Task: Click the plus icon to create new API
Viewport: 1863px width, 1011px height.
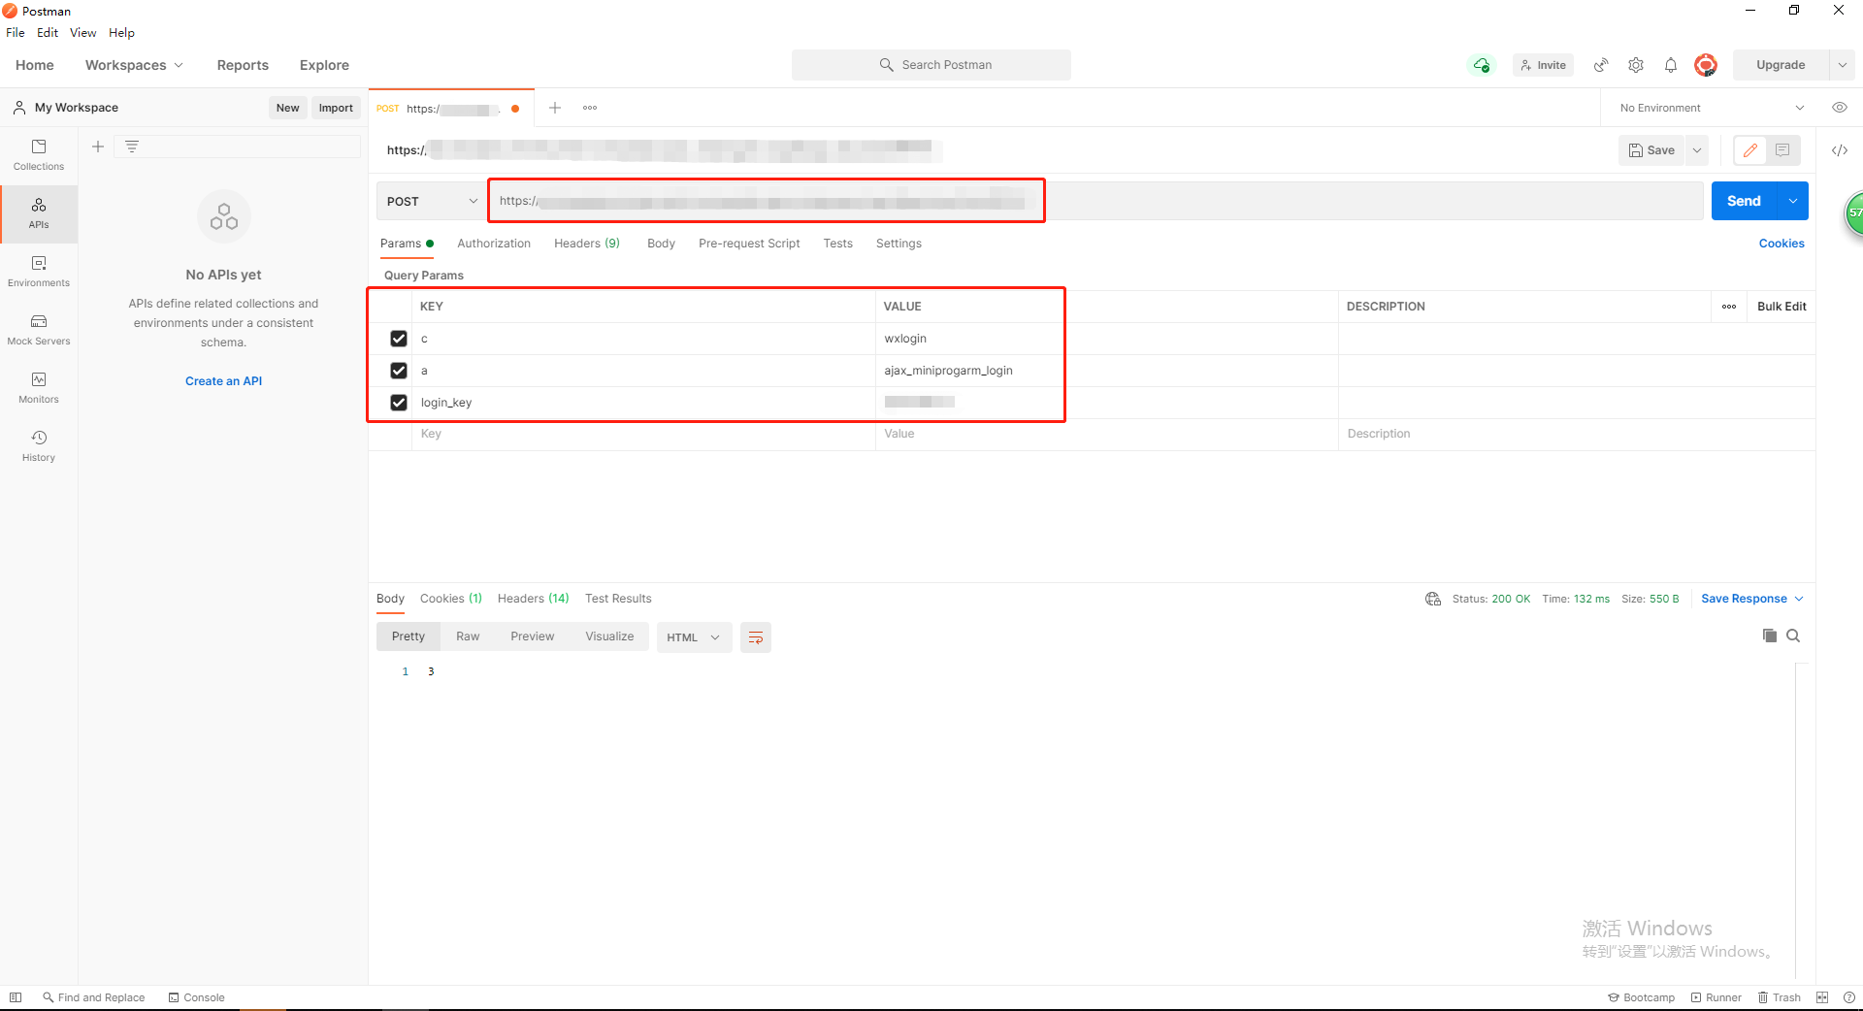Action: 98,147
